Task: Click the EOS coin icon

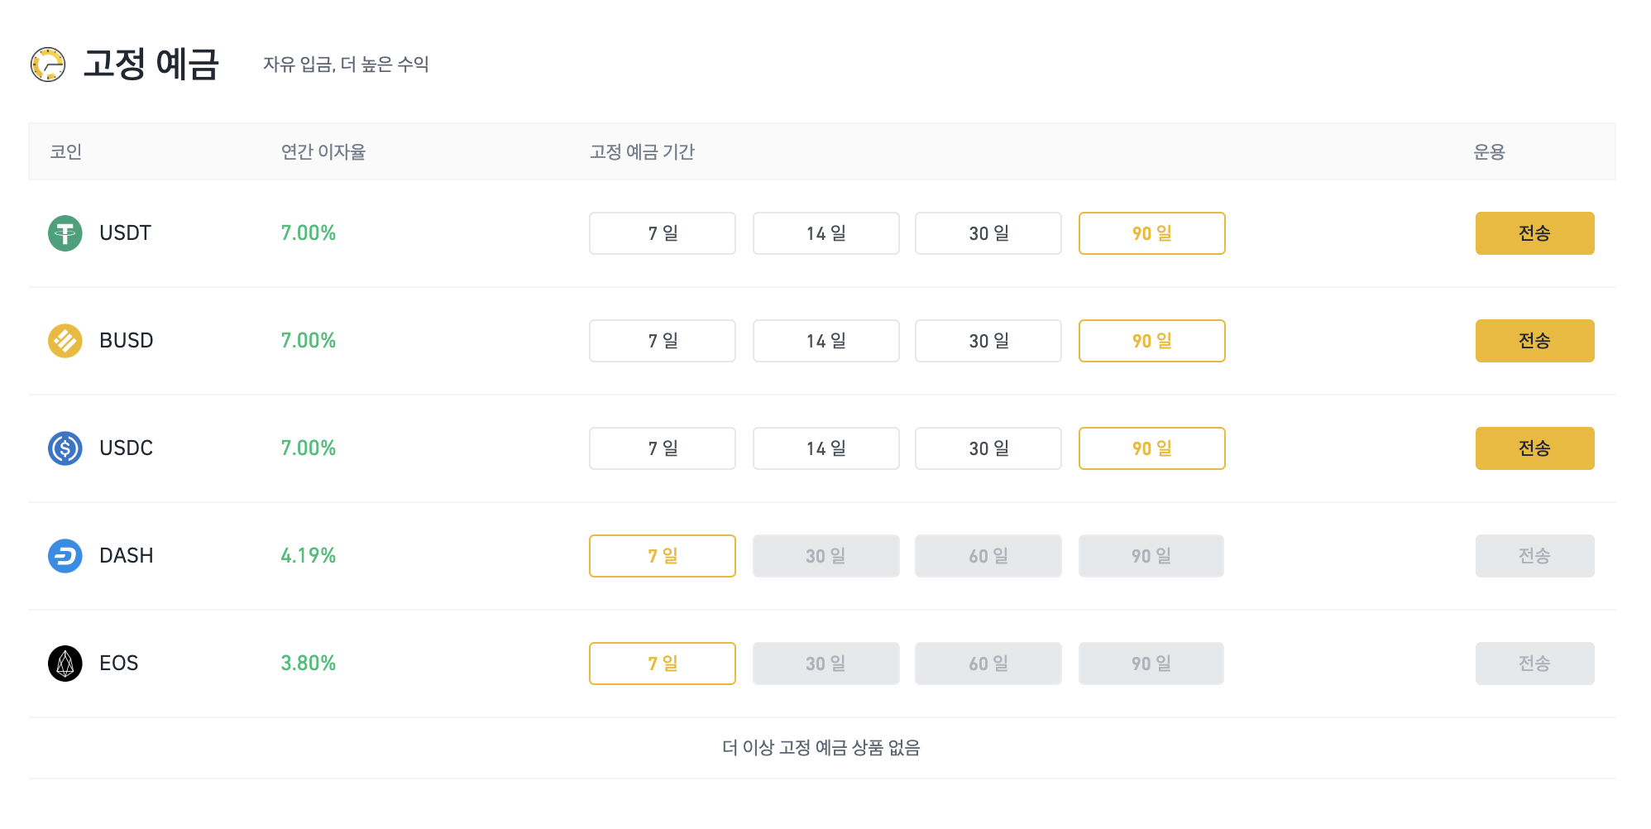Action: coord(65,664)
